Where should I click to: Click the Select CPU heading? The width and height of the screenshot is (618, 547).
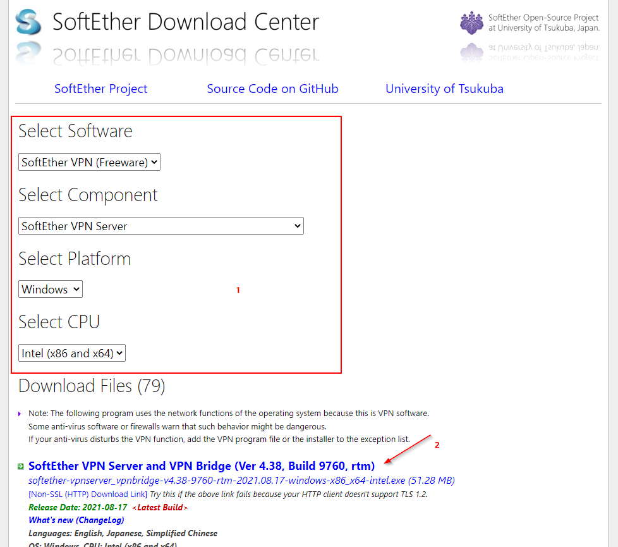(x=59, y=322)
